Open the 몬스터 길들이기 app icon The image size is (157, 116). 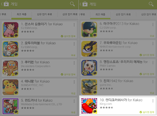[x=10, y=30]
